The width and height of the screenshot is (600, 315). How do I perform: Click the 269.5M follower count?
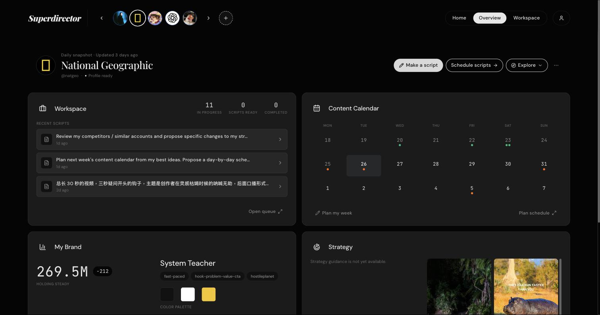(62, 272)
